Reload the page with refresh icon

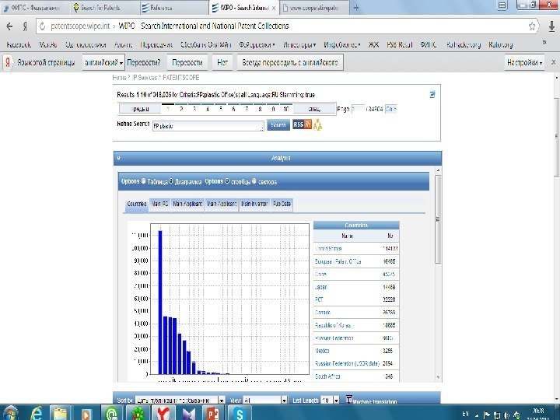pyautogui.click(x=42, y=26)
